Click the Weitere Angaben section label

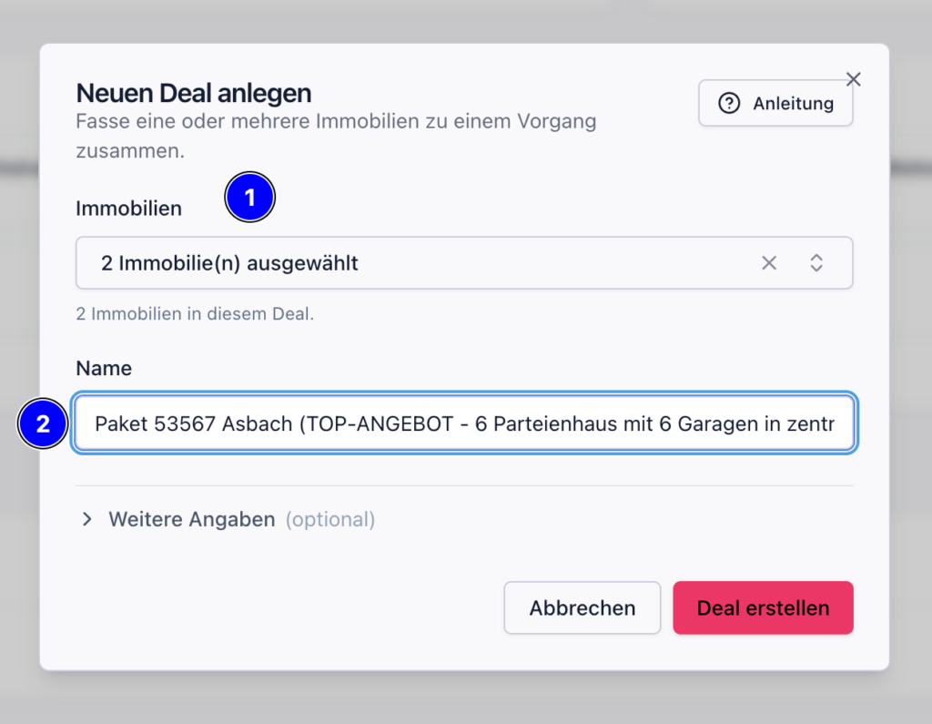pos(191,519)
